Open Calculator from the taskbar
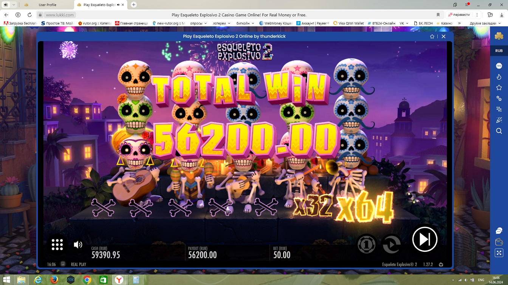 pos(135,280)
